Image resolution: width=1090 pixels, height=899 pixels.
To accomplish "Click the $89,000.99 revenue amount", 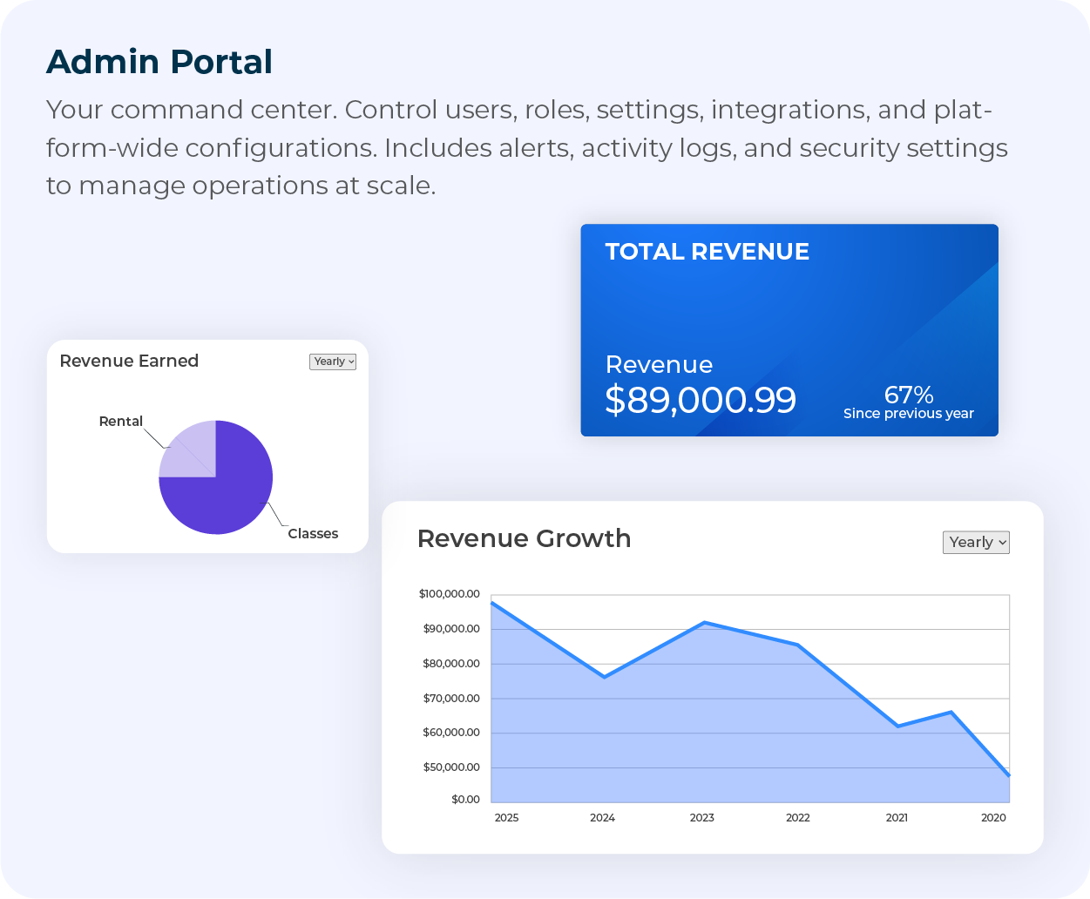I will [700, 400].
